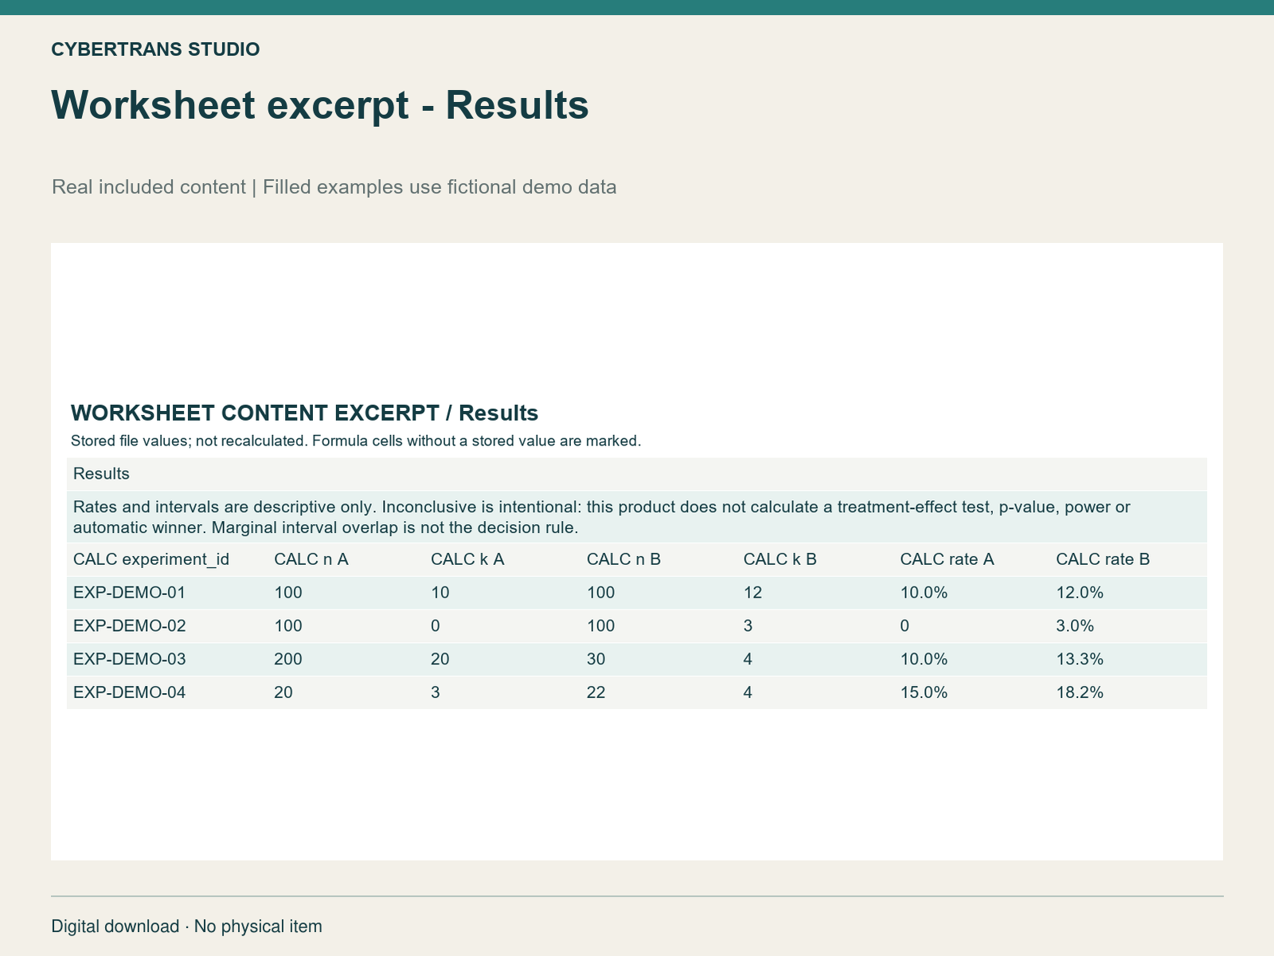Select the 'Results' table title row
The height and width of the screenshot is (956, 1274).
(x=637, y=473)
